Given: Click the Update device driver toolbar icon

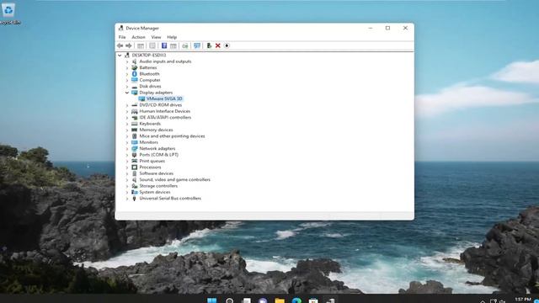Looking at the screenshot, I should [x=209, y=45].
